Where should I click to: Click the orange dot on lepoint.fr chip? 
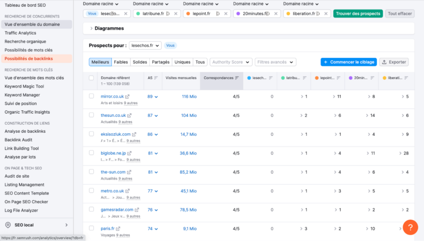188,14
